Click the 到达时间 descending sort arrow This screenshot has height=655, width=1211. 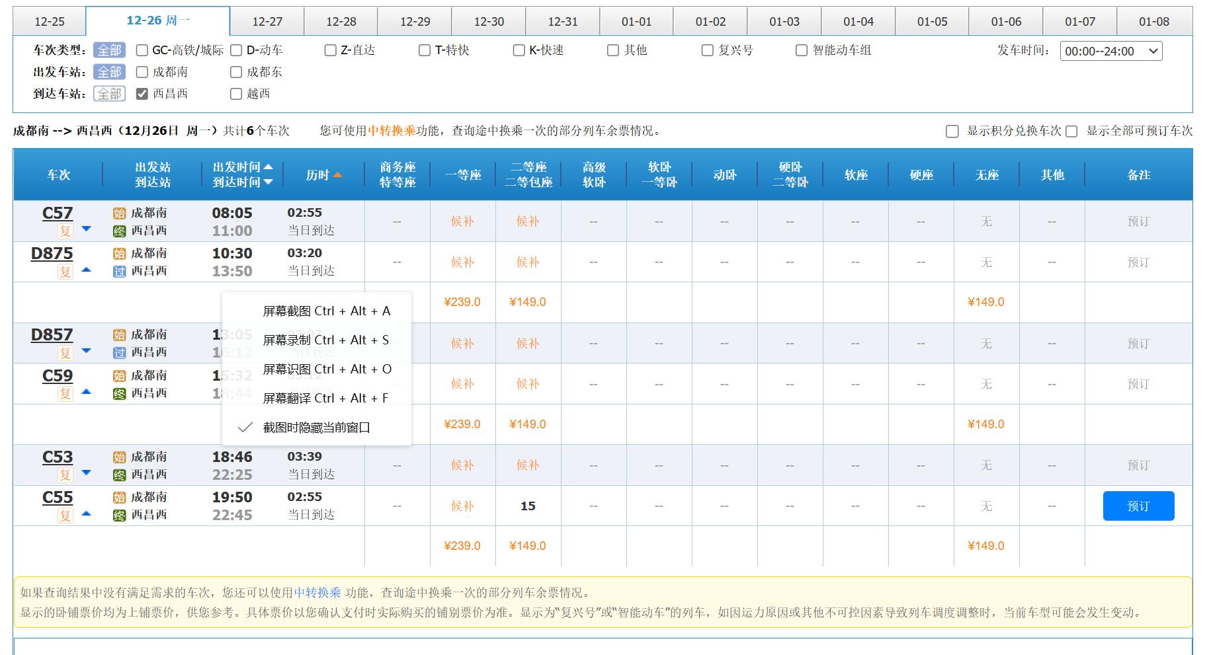coord(267,183)
